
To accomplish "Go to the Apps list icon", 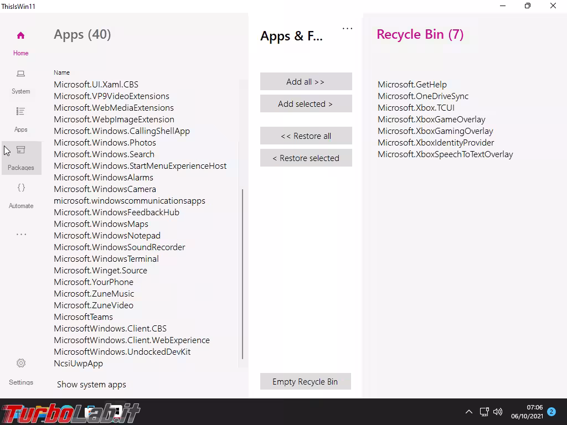I will click(x=20, y=112).
